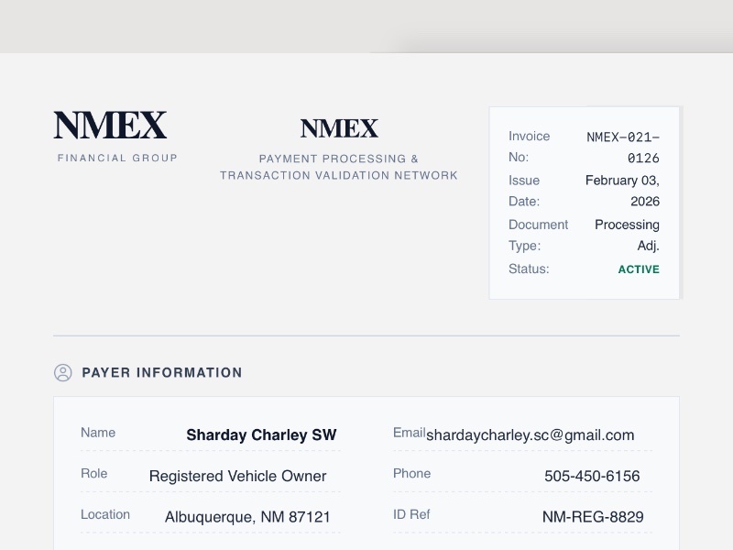
Task: Select the ID reference NM-REG-8829
Action: coord(593,517)
